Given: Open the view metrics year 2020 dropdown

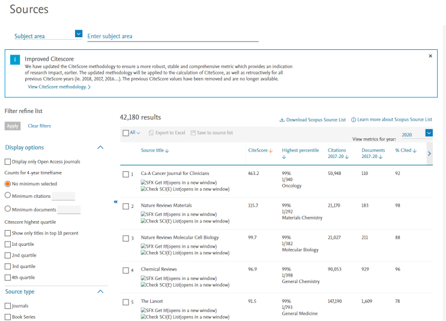Looking at the screenshot, I should 429,133.
